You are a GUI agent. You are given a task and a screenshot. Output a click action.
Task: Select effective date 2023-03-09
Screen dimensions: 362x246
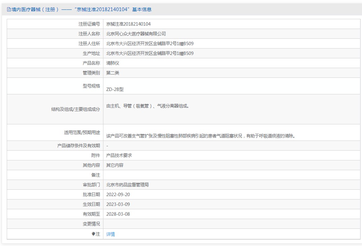pos(118,205)
